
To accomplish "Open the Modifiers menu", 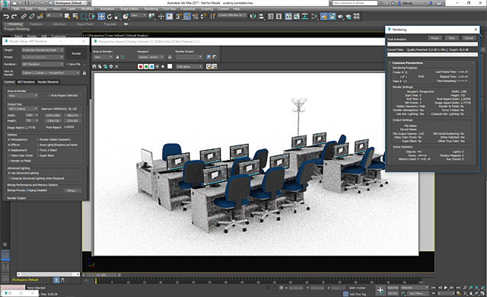I will coord(88,9).
